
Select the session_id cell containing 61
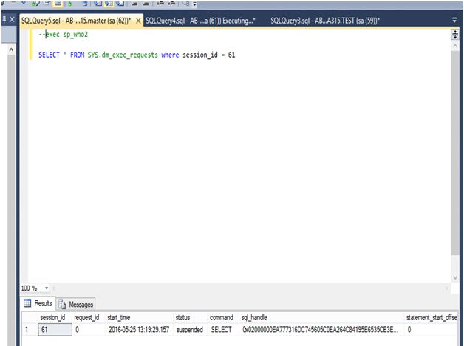pos(55,330)
